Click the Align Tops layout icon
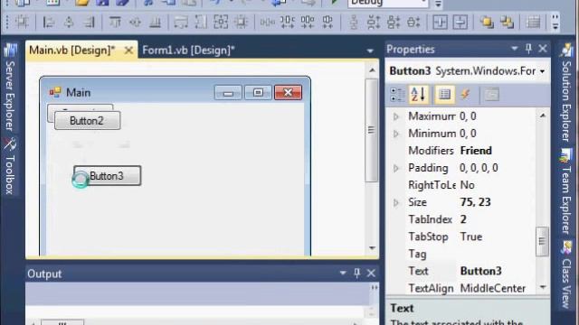The height and width of the screenshot is (325, 579). 115,23
